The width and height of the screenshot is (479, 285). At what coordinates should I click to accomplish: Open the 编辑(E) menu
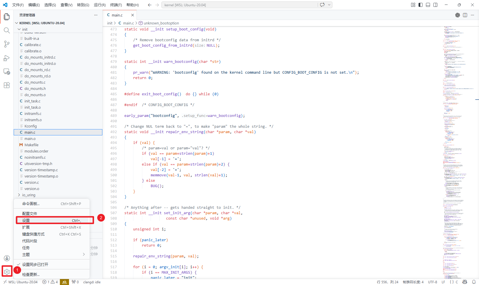(34, 5)
